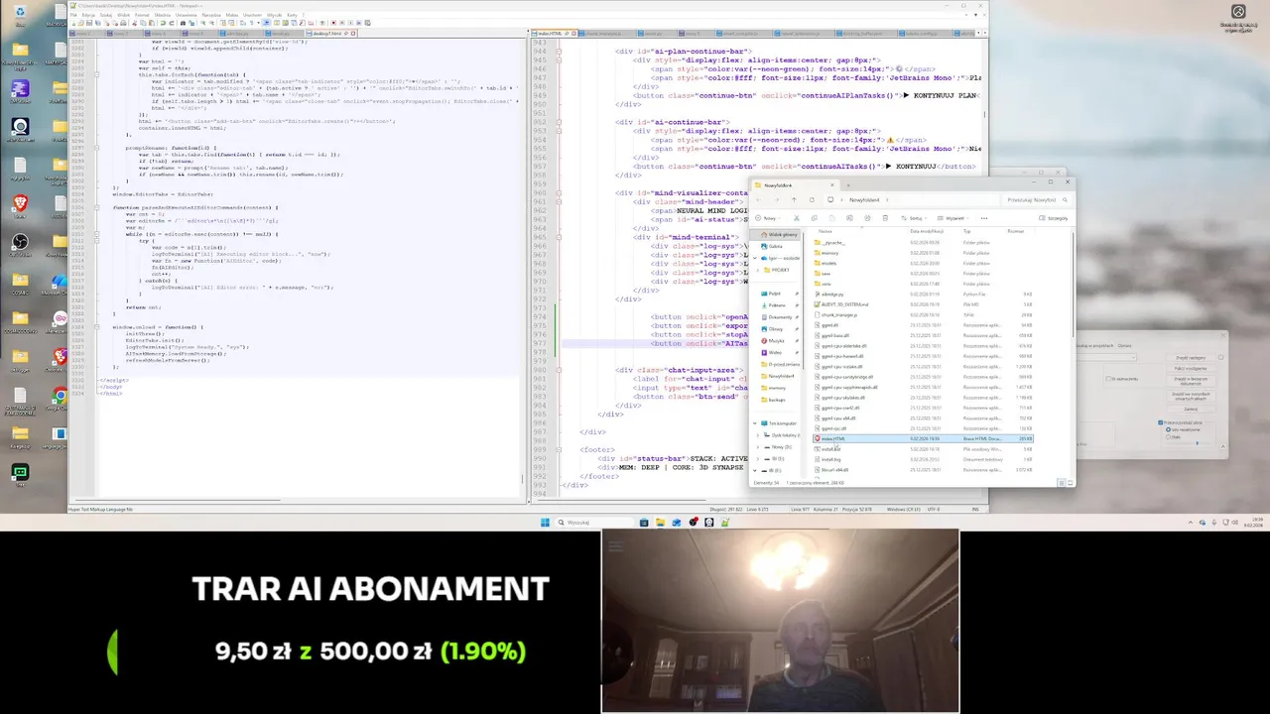The height and width of the screenshot is (714, 1270).
Task: Click UTF-8 encoding in Notepad++ status bar
Action: (x=933, y=509)
